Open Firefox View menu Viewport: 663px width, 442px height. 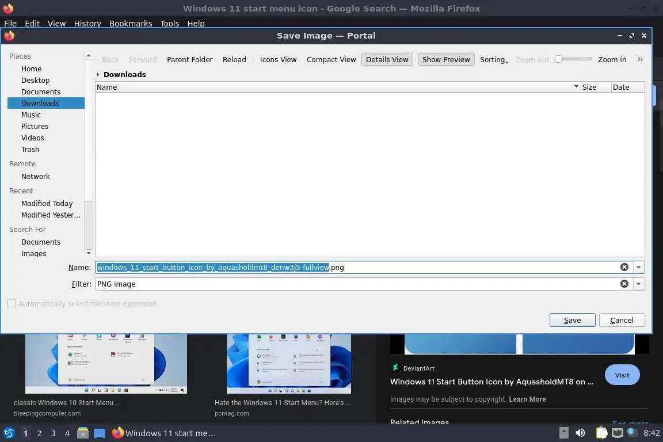point(56,23)
